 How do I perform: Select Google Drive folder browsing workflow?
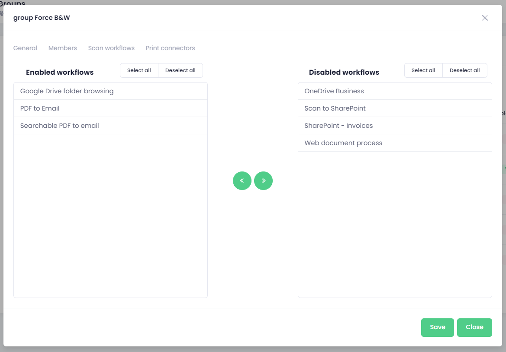110,91
